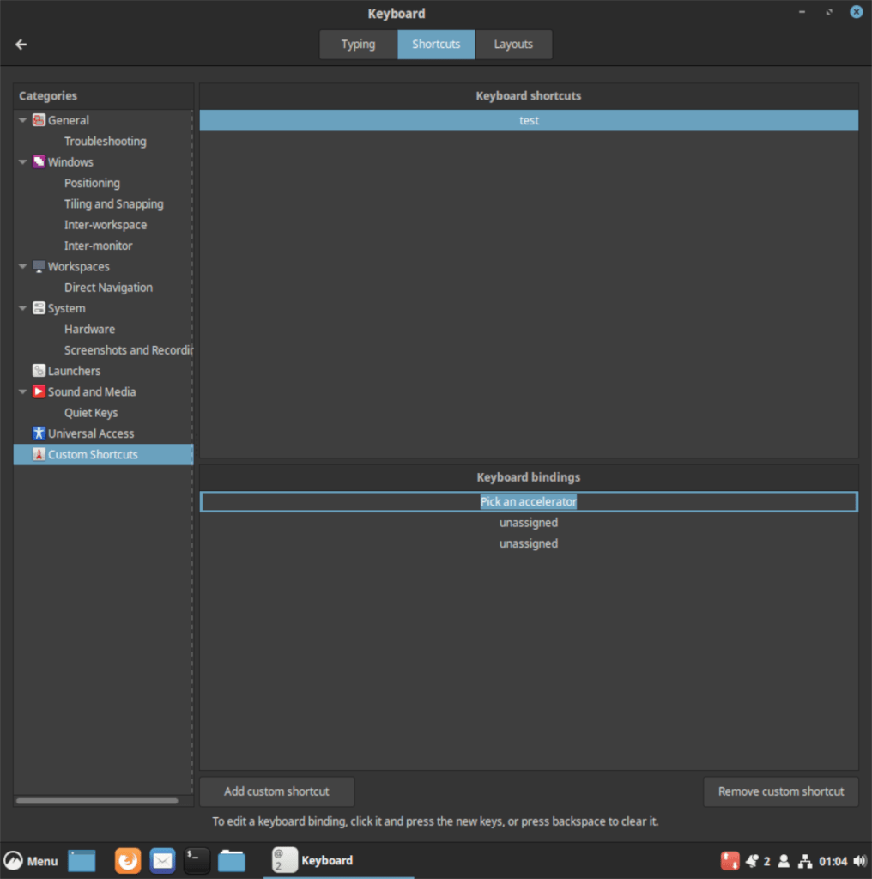Collapse the Sound and Media category
The image size is (872, 879).
[21, 391]
